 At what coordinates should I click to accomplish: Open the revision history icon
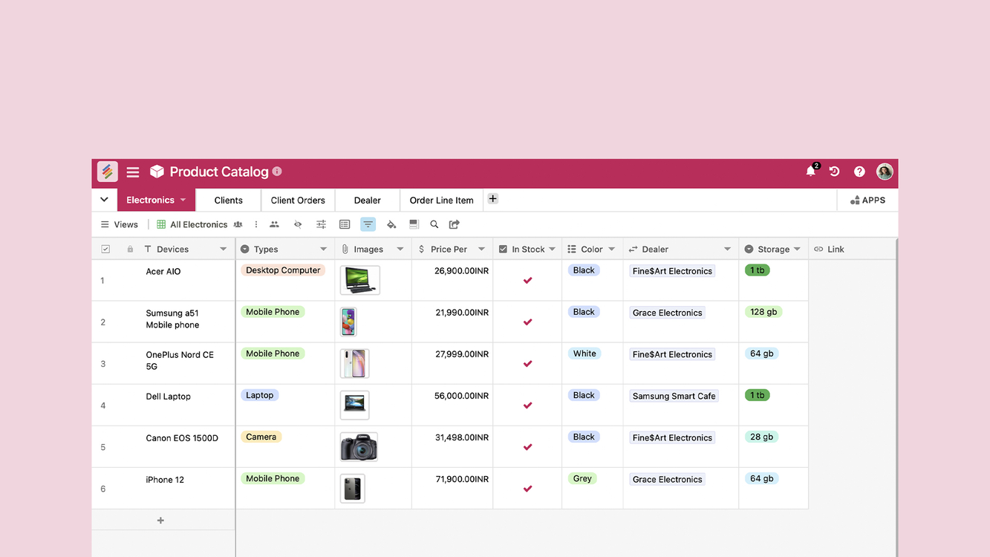click(835, 172)
